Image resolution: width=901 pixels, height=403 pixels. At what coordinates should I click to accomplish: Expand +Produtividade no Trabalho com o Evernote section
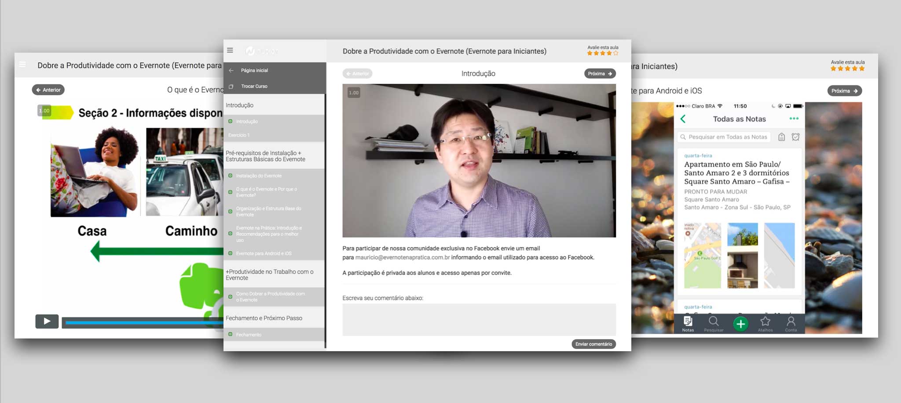pyautogui.click(x=274, y=274)
